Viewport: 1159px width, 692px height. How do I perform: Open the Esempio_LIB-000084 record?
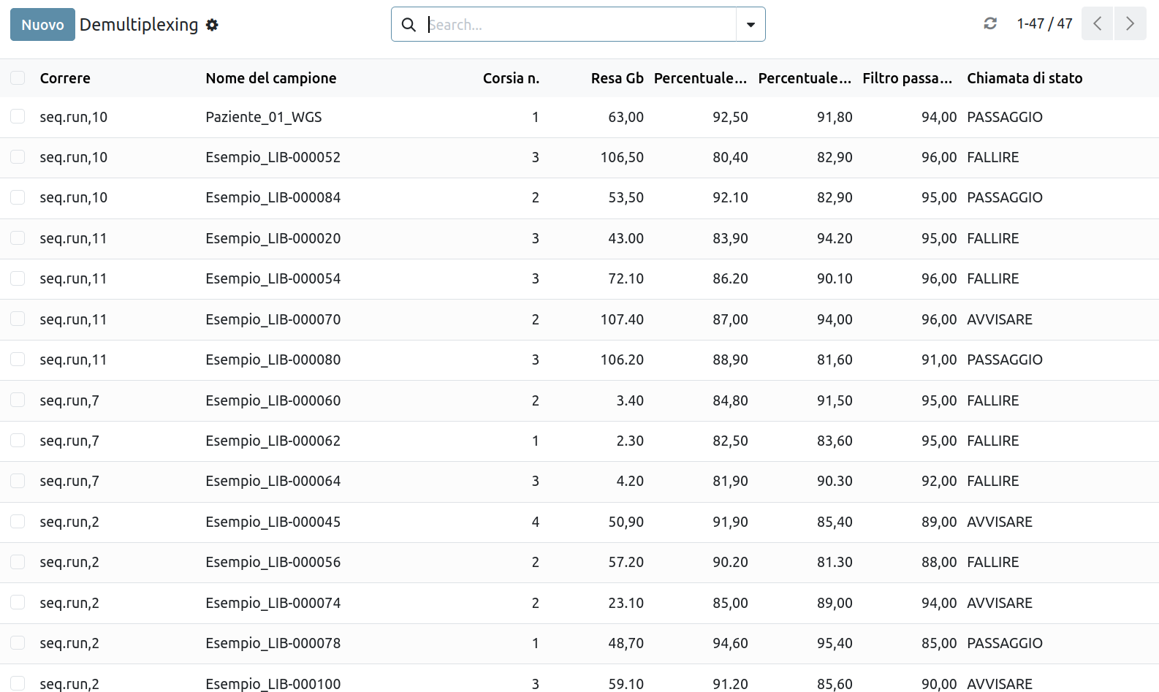[x=273, y=198]
